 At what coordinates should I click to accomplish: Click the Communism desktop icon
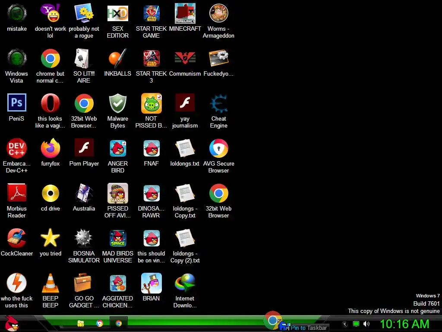coord(185,58)
